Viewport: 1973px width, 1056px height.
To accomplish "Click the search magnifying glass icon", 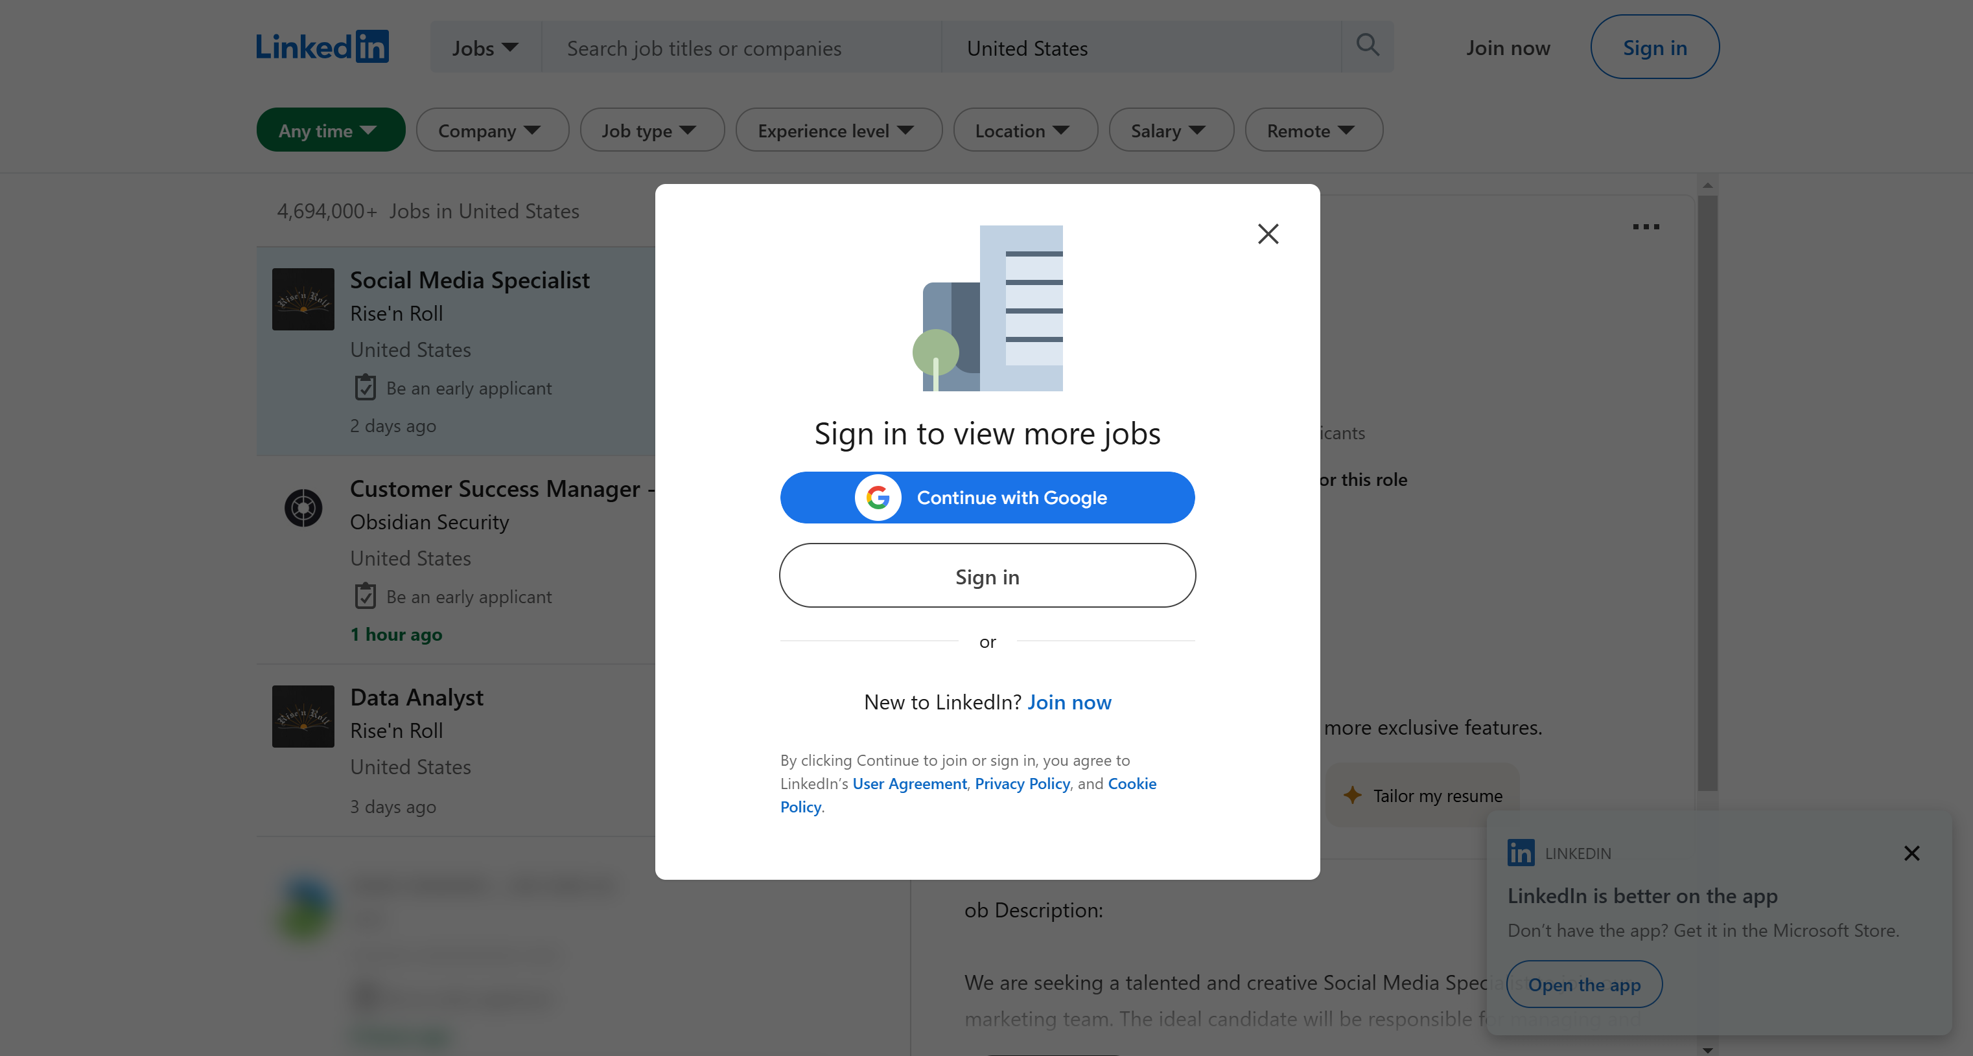I will coord(1368,46).
